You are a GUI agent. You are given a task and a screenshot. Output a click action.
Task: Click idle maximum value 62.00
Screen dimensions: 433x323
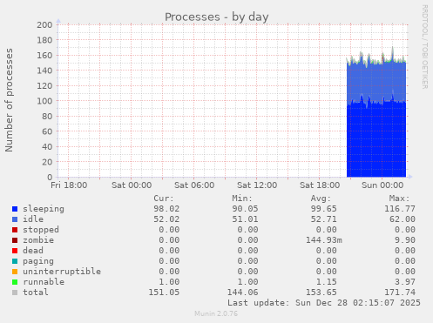[x=403, y=219]
